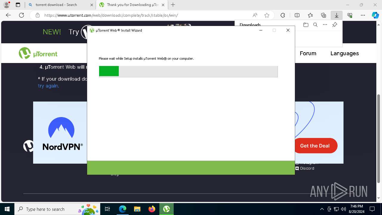Viewport: 382px width, 215px height.
Task: Open Collections icon
Action: coord(324,15)
